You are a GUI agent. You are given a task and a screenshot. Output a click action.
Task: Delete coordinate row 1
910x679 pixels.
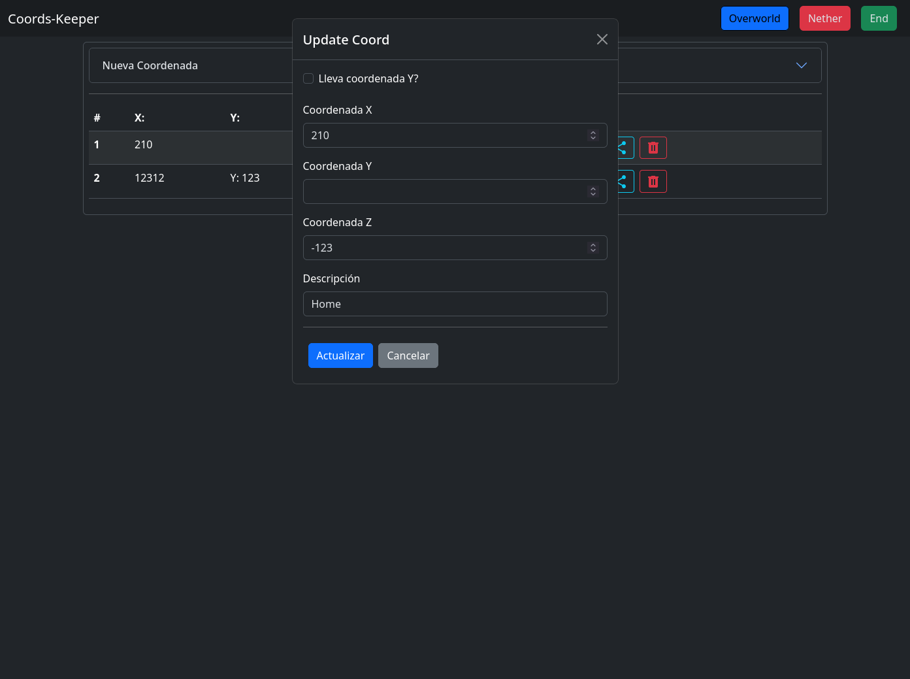653,148
